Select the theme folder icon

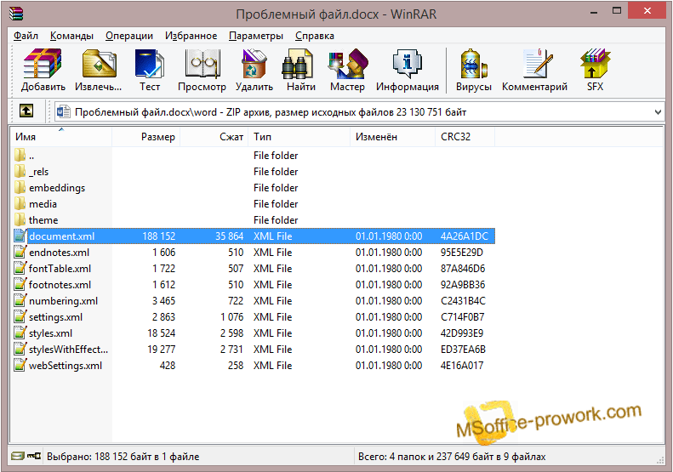point(20,220)
